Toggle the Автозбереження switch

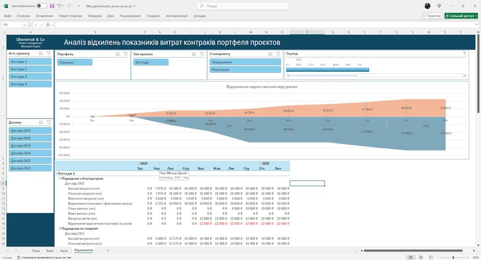[42, 6]
